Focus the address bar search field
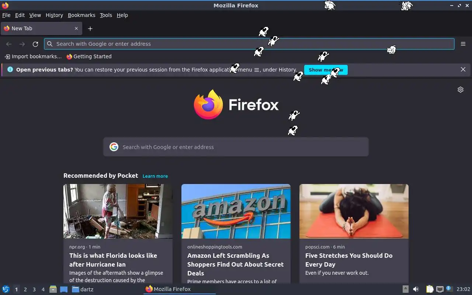 click(249, 44)
